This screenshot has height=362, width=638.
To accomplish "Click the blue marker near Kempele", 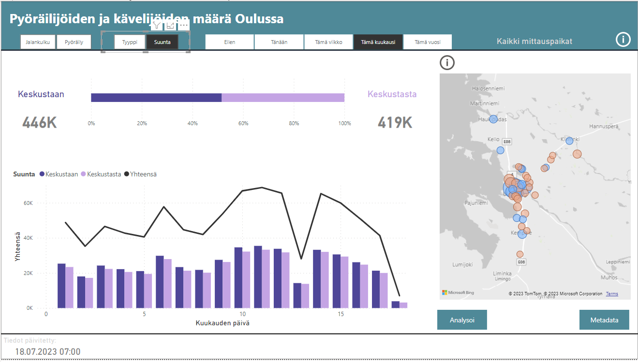I will point(521,233).
